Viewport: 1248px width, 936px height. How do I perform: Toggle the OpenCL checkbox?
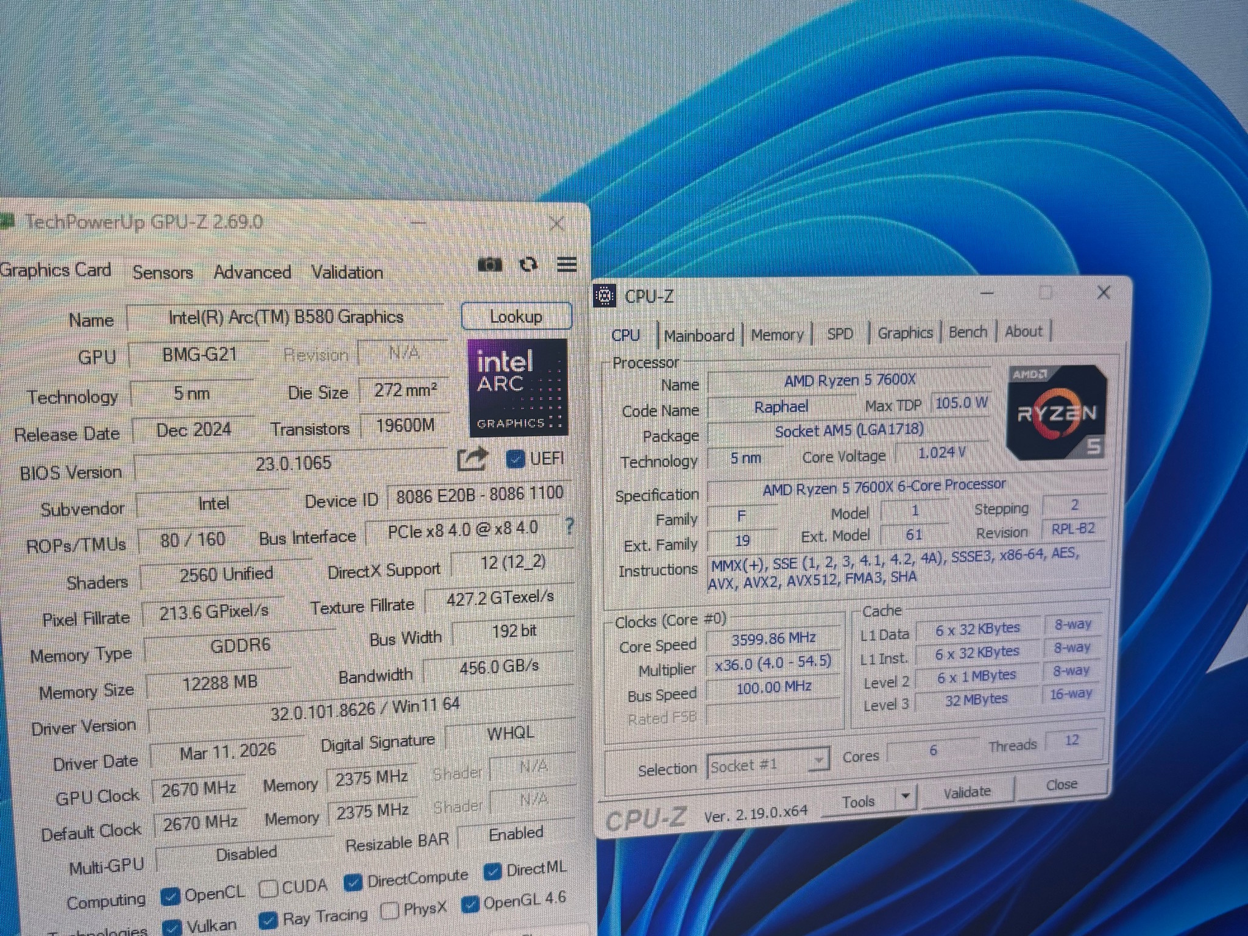point(170,896)
